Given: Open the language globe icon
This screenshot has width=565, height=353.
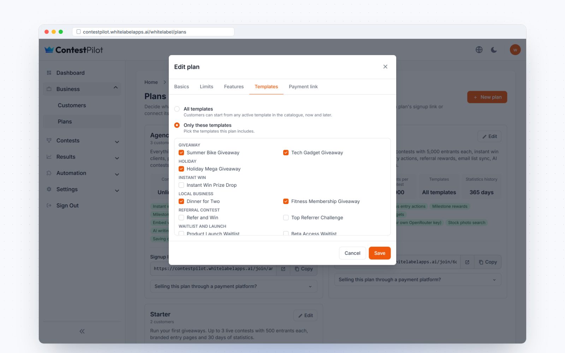Looking at the screenshot, I should 479,50.
